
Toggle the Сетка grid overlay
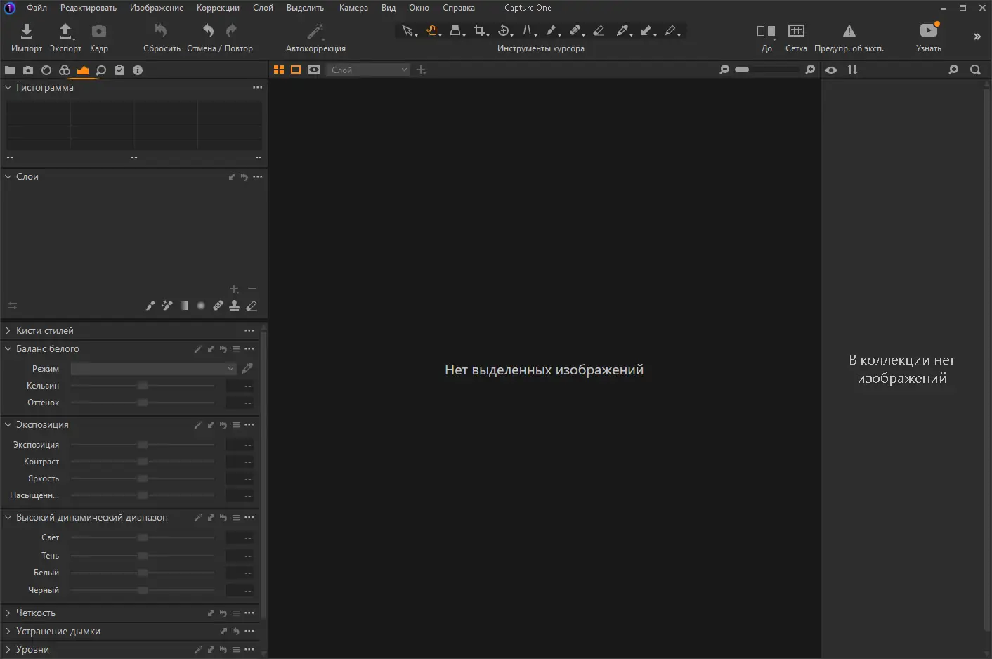(x=796, y=37)
